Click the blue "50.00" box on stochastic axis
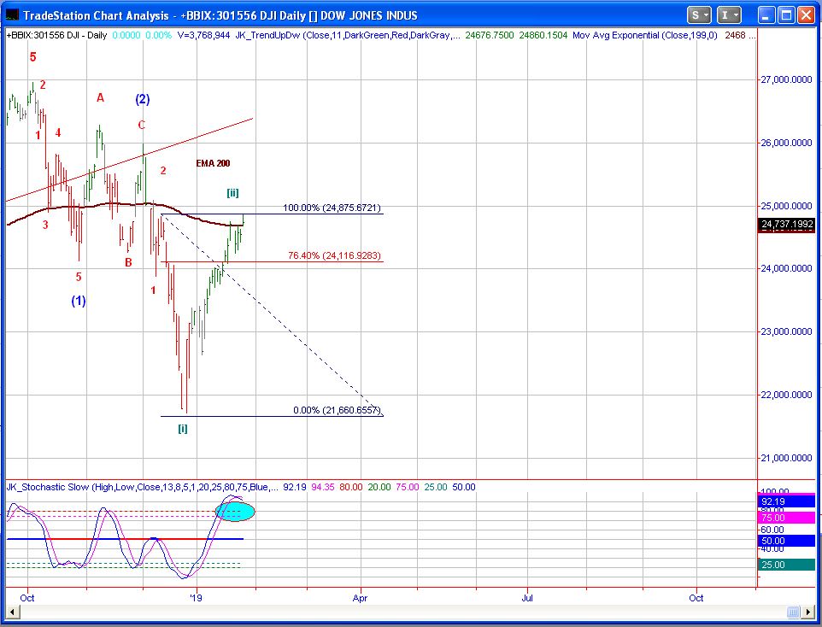Screen dimensions: 822x627 pos(787,541)
